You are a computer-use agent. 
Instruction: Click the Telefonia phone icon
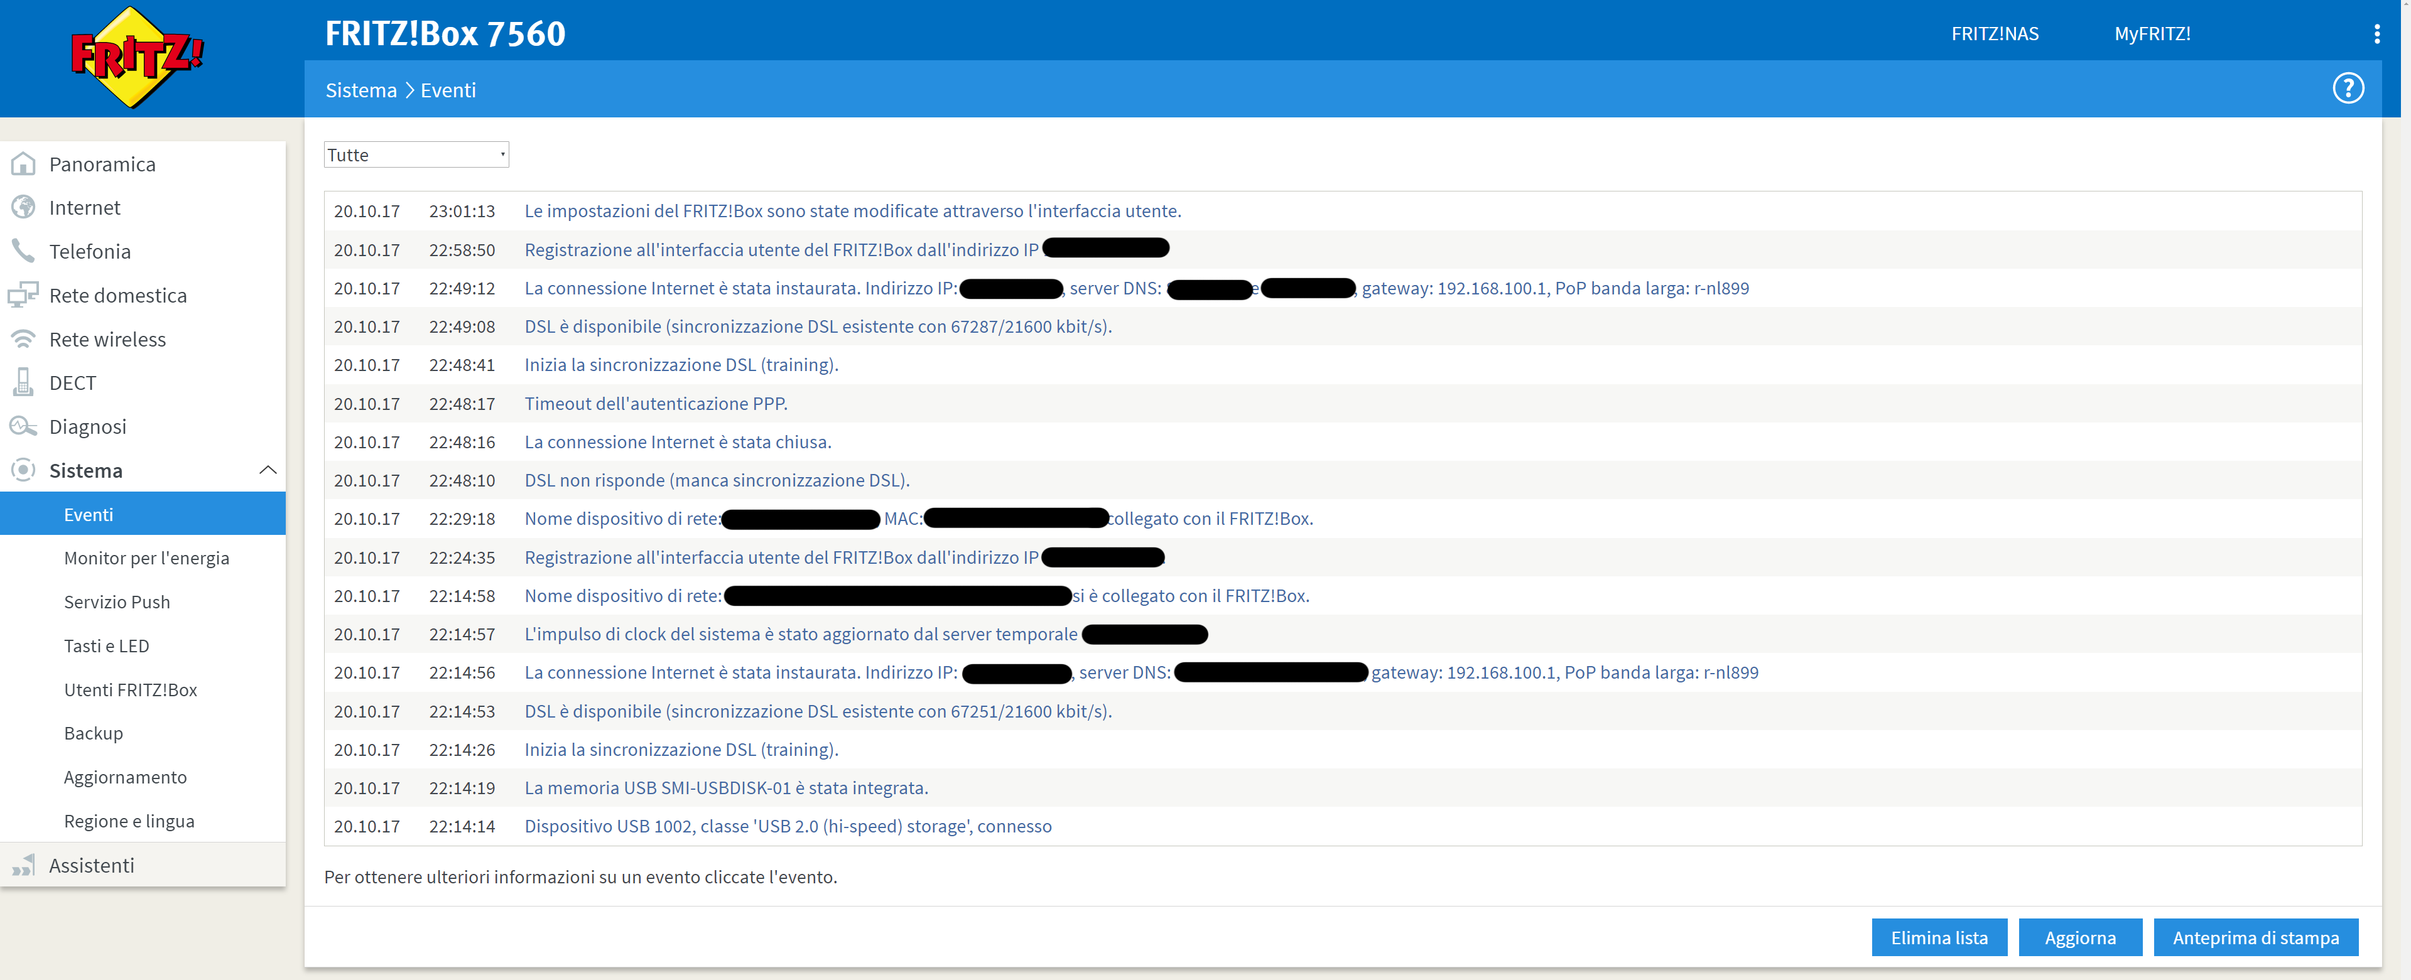[23, 251]
